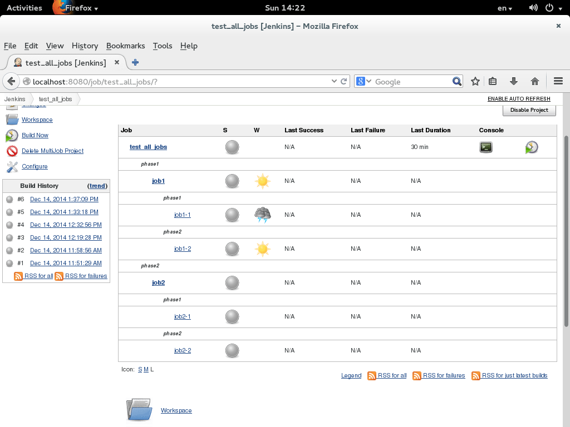This screenshot has height=427, width=570.
Task: Click the grey status ball next to job1
Action: click(232, 181)
